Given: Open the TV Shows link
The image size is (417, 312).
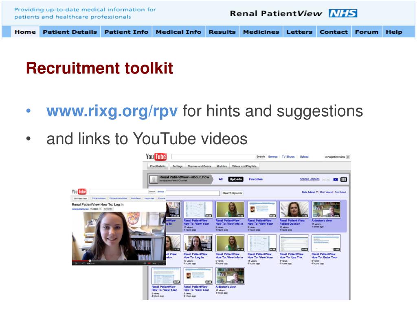Looking at the screenshot, I should coord(288,156).
